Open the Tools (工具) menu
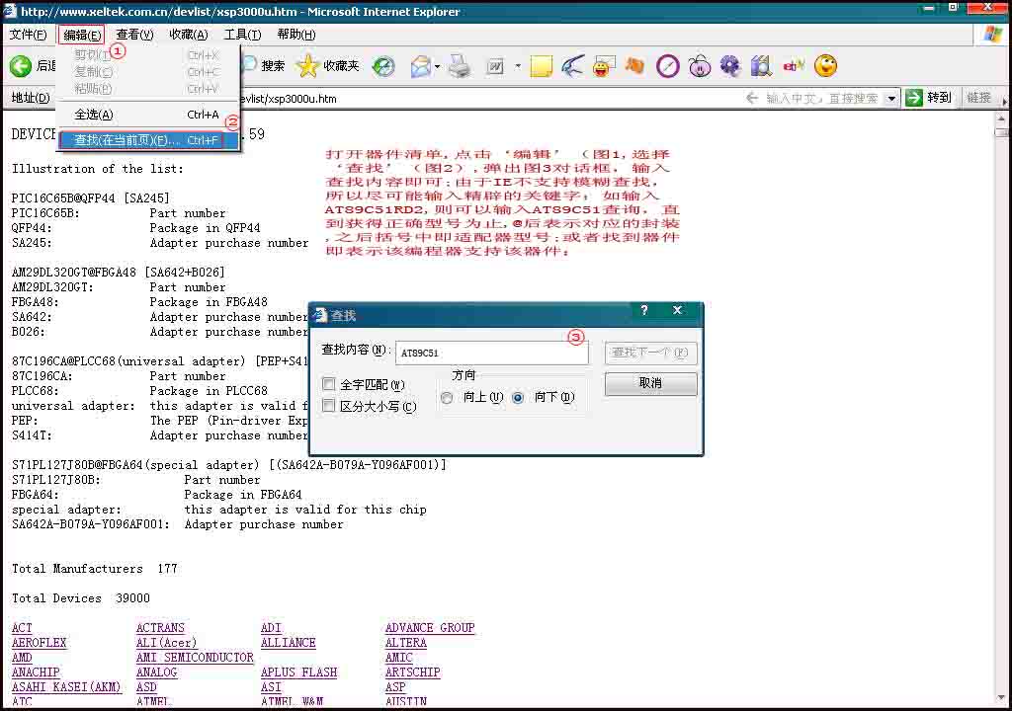Image resolution: width=1012 pixels, height=711 pixels. coord(242,35)
